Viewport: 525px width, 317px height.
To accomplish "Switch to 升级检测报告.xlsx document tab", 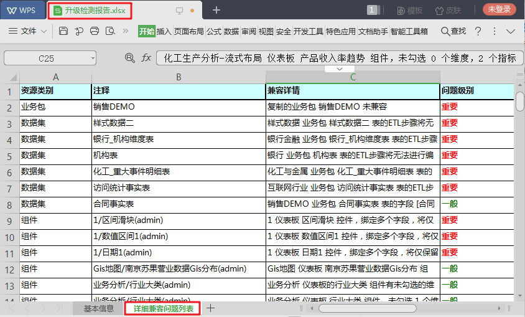I will (90, 11).
